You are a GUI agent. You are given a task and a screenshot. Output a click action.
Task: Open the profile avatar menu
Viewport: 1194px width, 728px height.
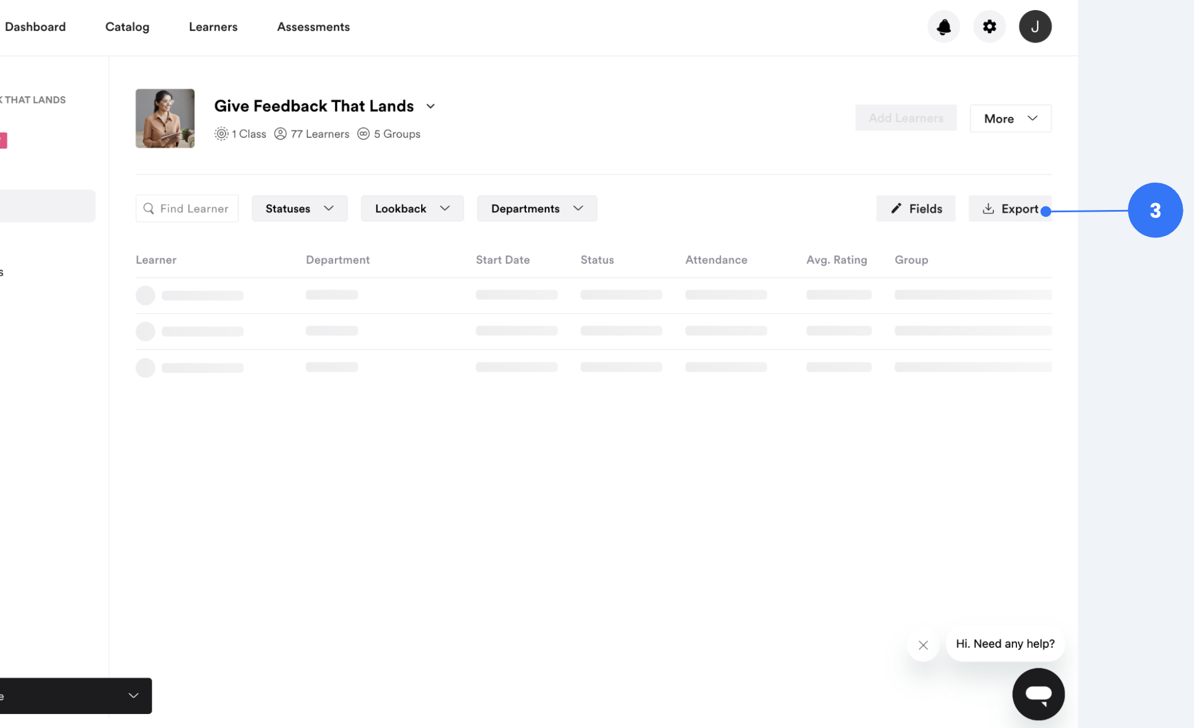tap(1035, 26)
